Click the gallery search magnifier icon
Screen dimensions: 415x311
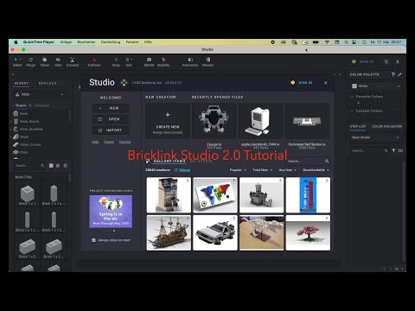point(327,161)
